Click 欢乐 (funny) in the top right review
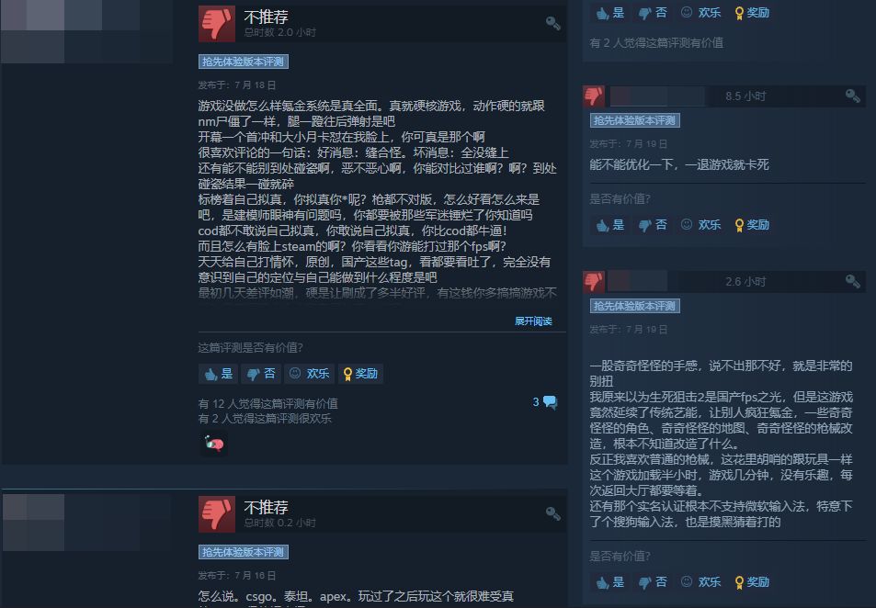This screenshot has width=876, height=608. (x=701, y=13)
